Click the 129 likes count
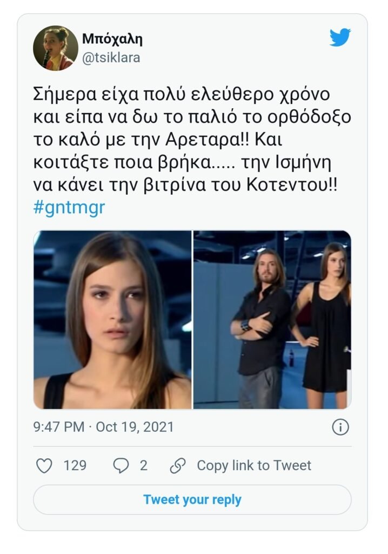This screenshot has height=554, width=388. [x=75, y=465]
